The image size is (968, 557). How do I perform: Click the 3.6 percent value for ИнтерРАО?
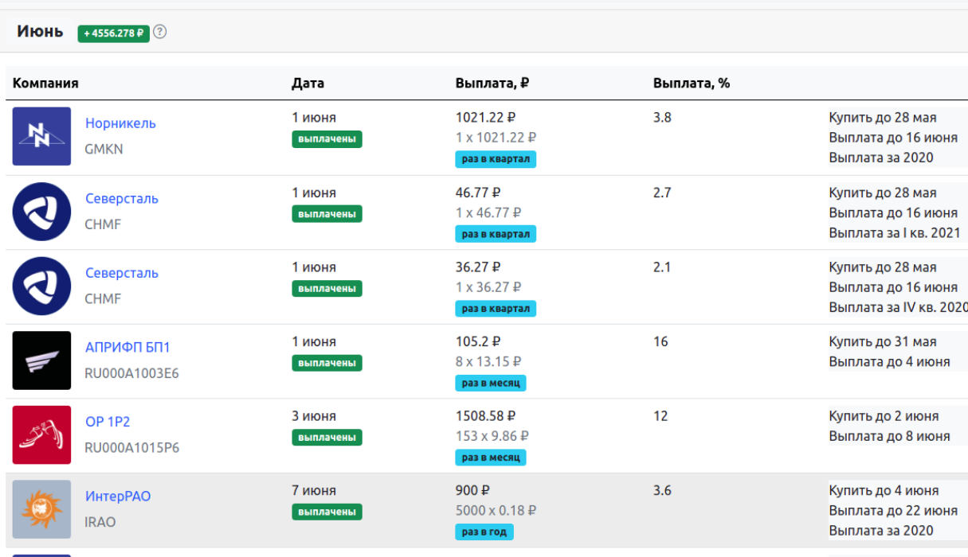pos(662,491)
